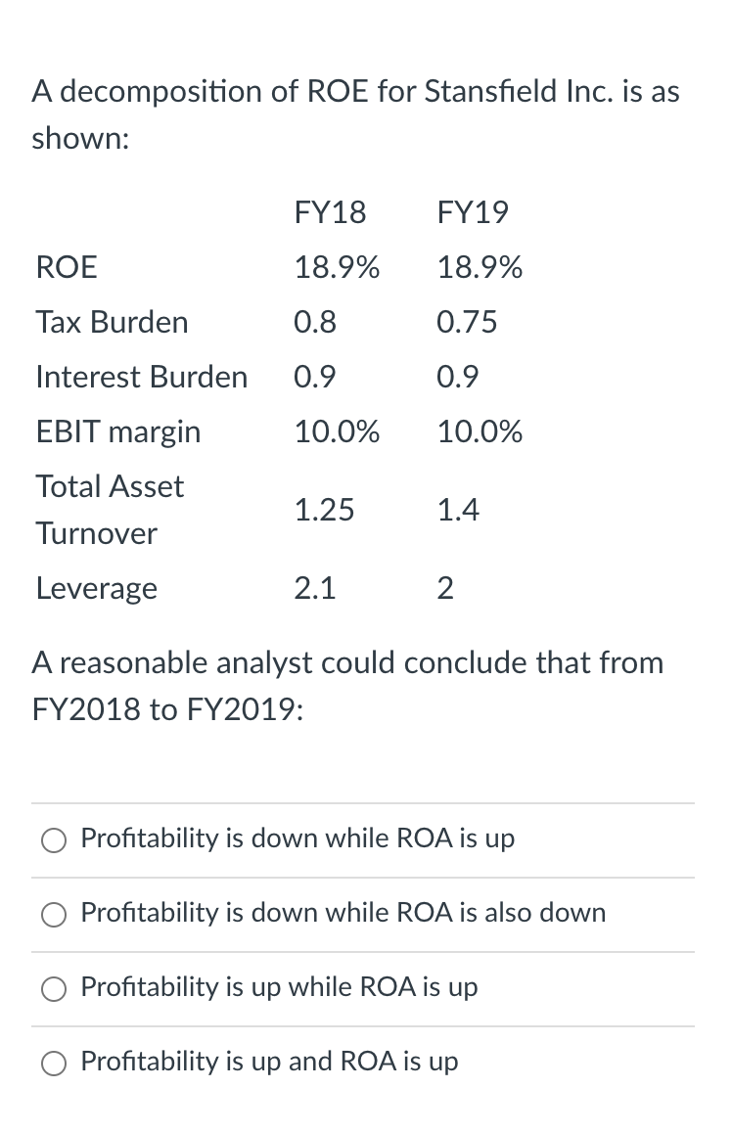
Task: Click the answer text 'Profitability is up while ROA is up'
Action: (279, 988)
